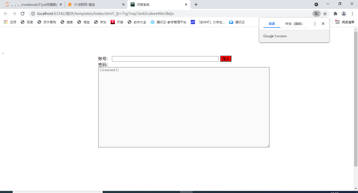Close the 51job notebook tab
358x193 pixels.
tap(61, 4)
